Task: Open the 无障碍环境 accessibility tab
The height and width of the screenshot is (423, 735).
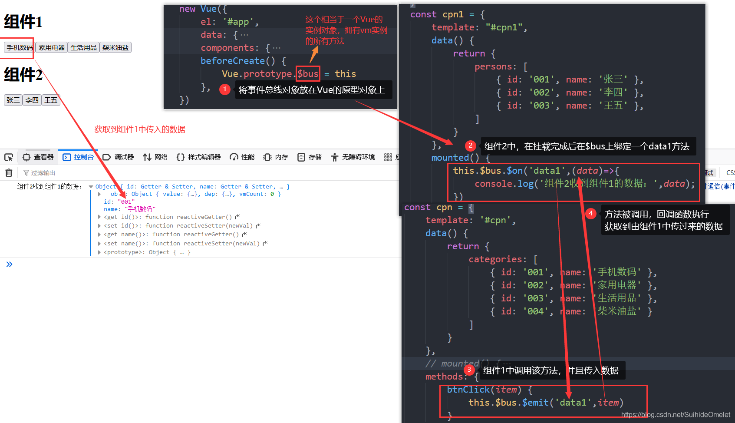Action: click(353, 157)
